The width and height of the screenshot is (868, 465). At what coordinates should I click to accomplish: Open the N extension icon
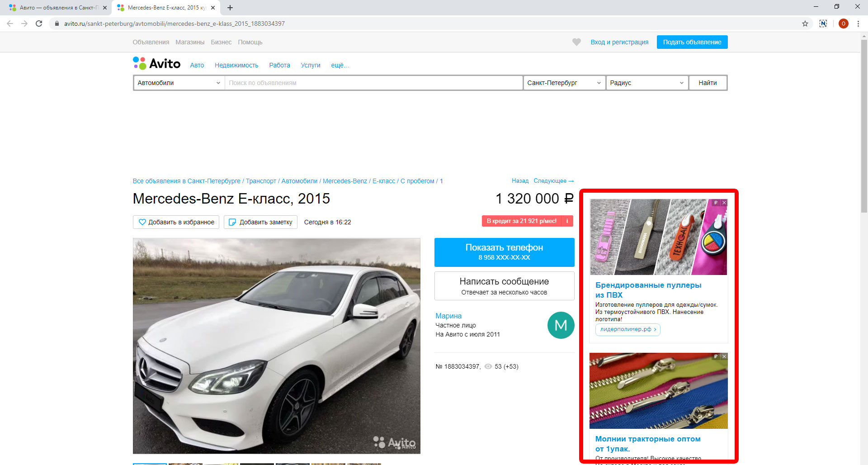tap(823, 24)
